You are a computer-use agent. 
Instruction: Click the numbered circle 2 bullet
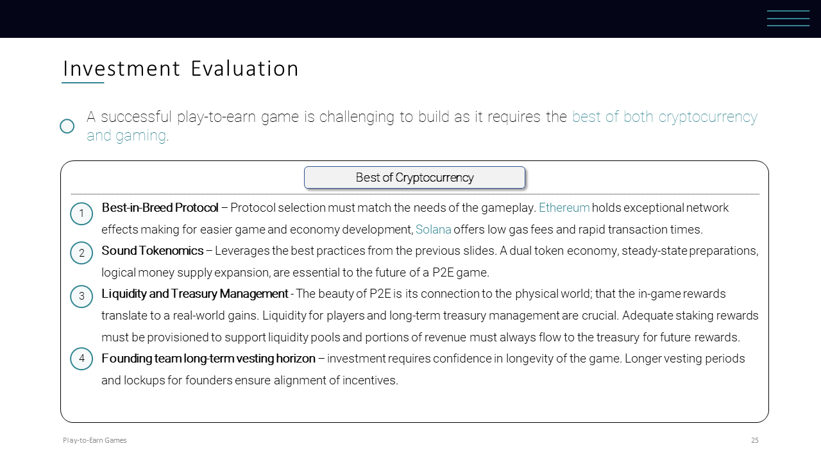coord(81,253)
